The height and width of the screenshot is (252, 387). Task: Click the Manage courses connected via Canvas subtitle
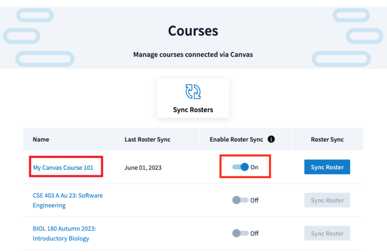193,54
